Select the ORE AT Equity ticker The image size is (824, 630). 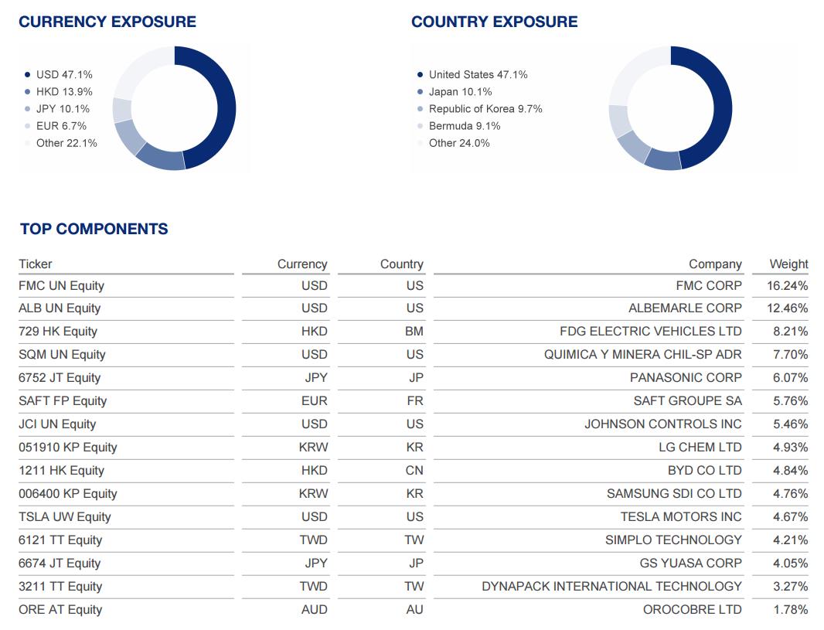click(x=60, y=609)
